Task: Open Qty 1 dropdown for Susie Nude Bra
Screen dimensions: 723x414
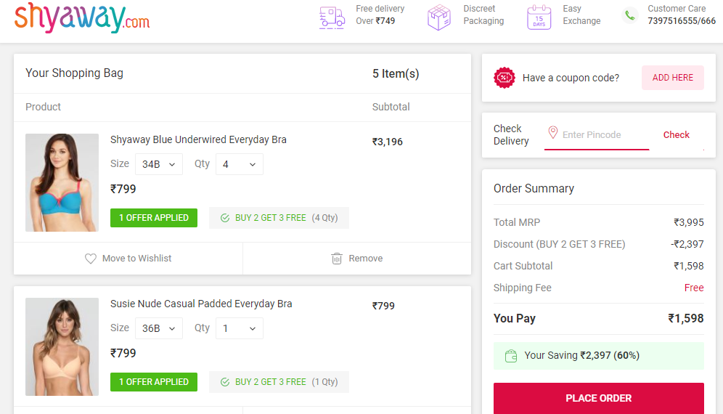Action: click(x=240, y=328)
